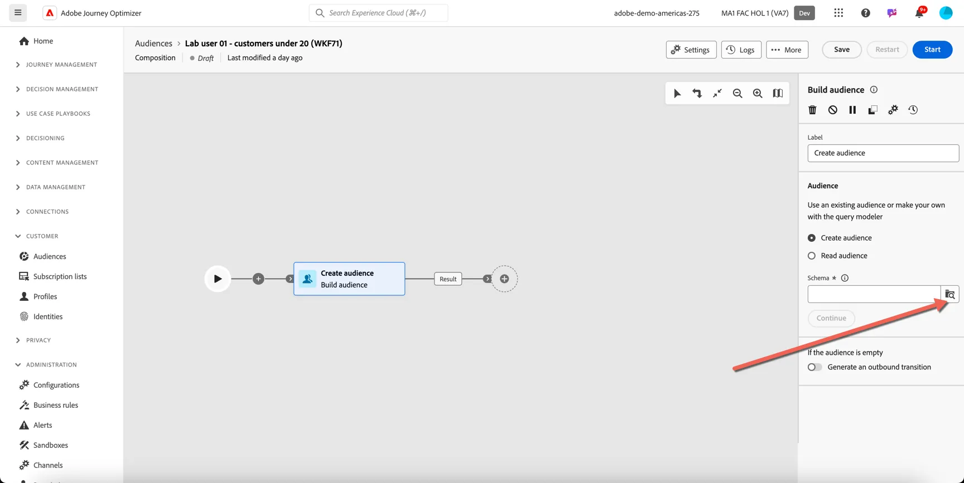The height and width of the screenshot is (483, 964).
Task: Open Audiences in the sidebar
Action: coord(43,256)
